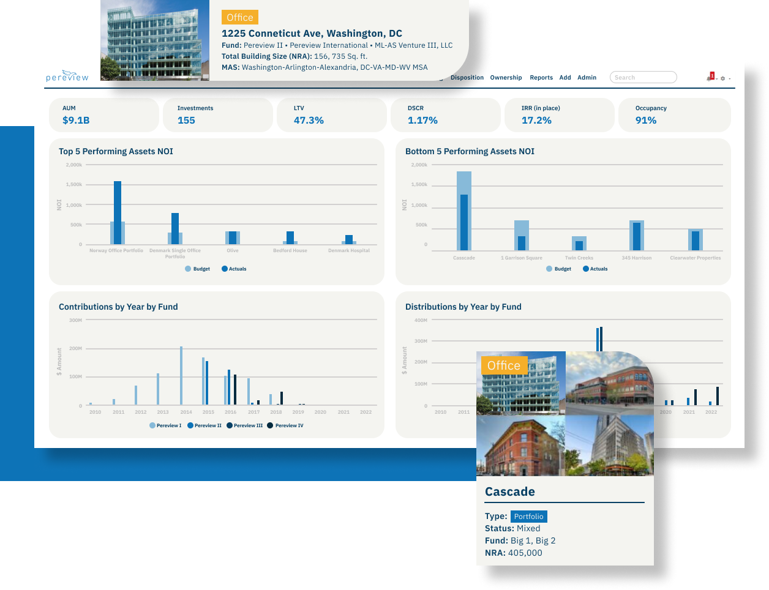Click the AUM $9.1B stat tile

[103, 115]
